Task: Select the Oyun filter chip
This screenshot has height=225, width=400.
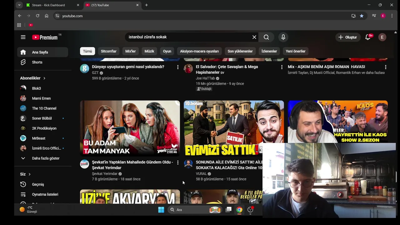Action: pyautogui.click(x=167, y=51)
